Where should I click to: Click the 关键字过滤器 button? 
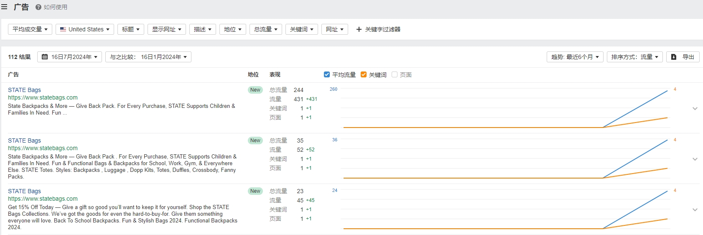378,29
